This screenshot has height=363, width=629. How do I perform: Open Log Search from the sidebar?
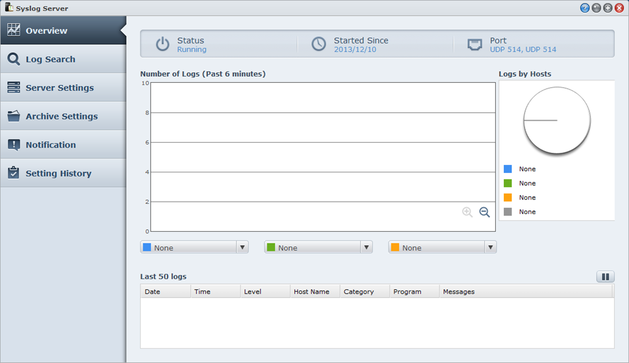coord(50,59)
